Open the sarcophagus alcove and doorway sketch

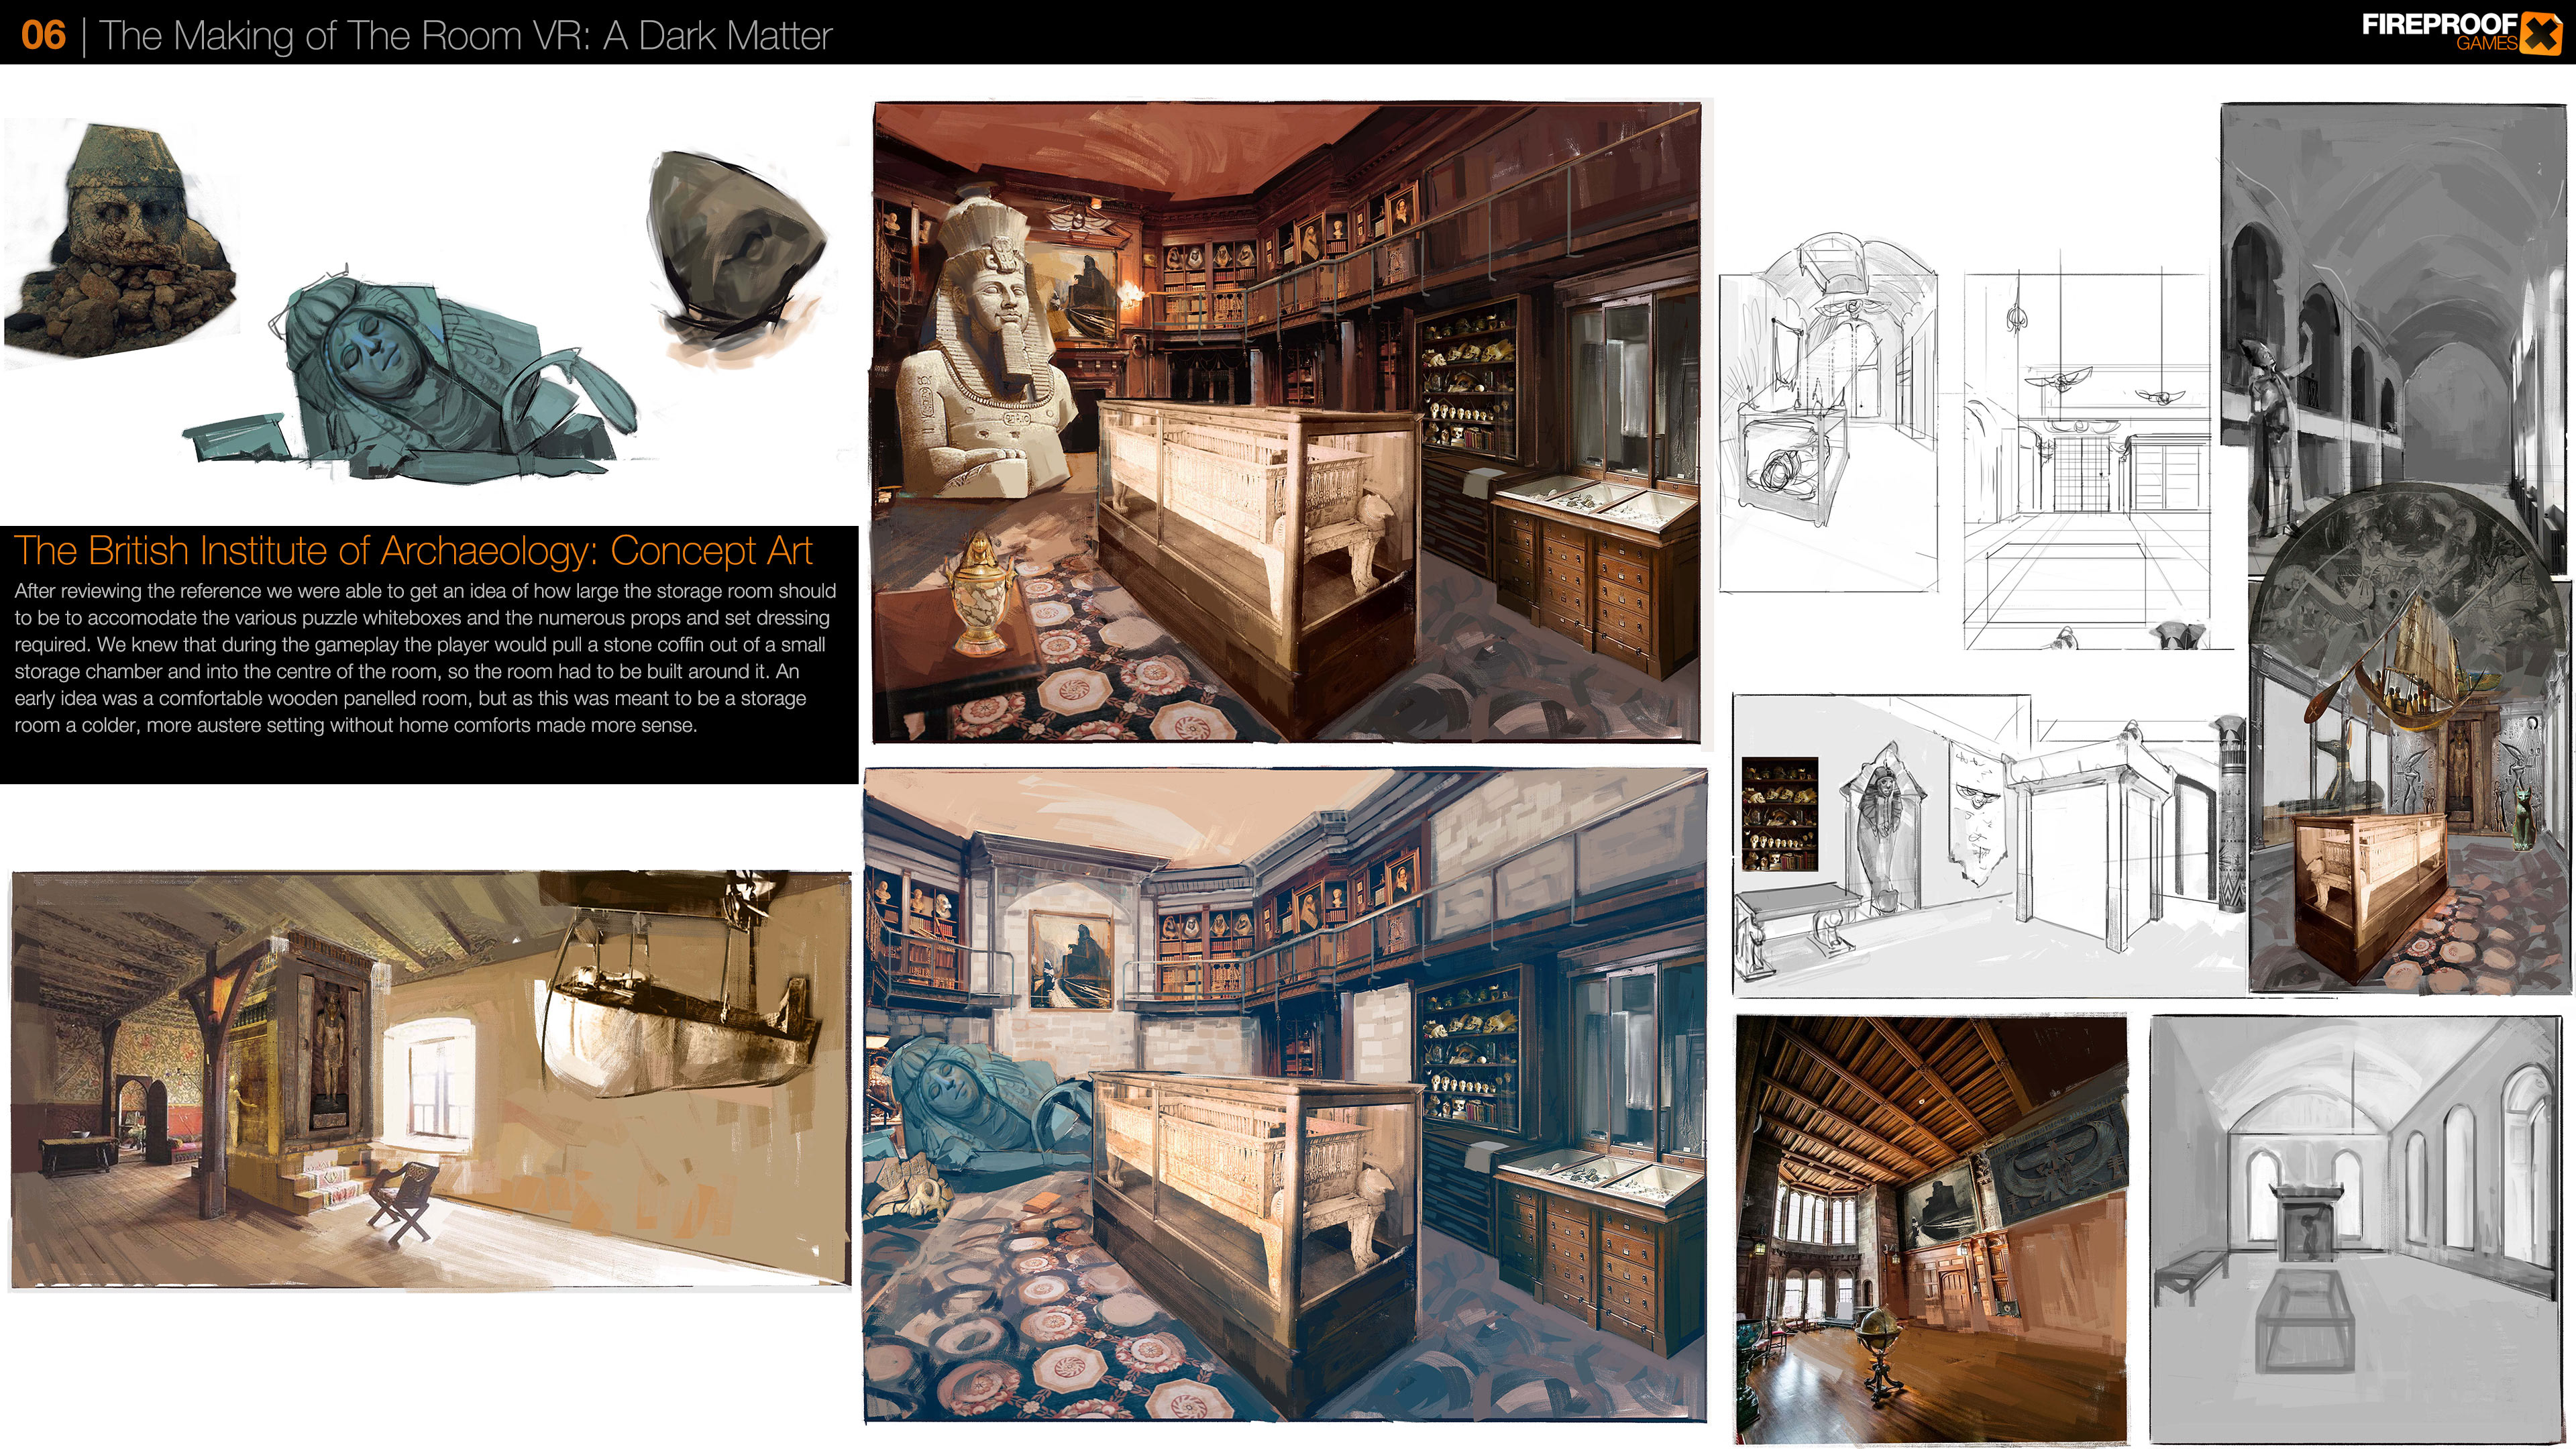[1990, 846]
